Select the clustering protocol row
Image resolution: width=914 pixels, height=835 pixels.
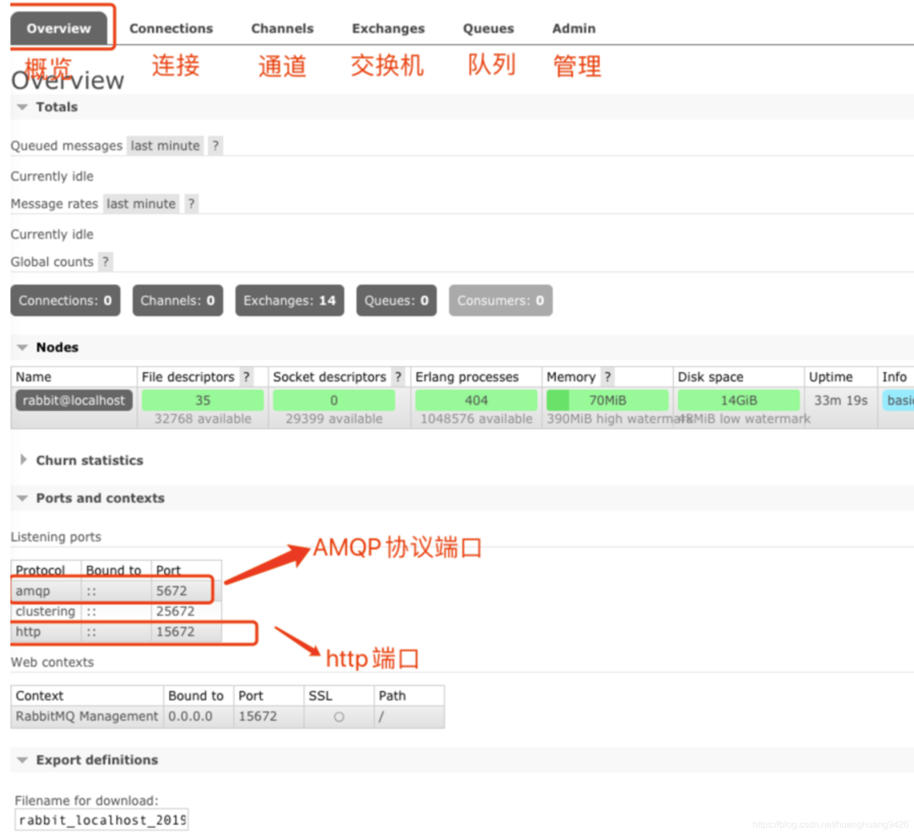(x=116, y=611)
